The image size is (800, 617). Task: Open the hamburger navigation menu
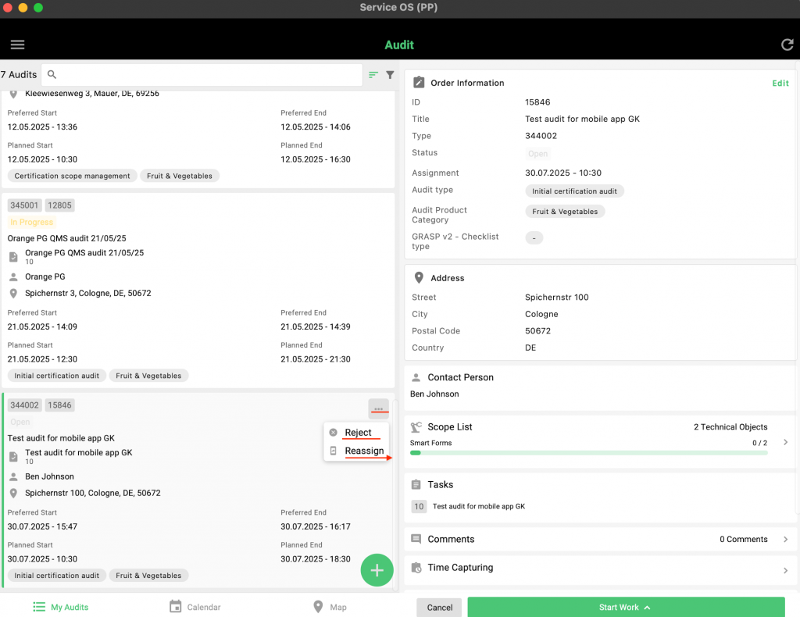[17, 45]
